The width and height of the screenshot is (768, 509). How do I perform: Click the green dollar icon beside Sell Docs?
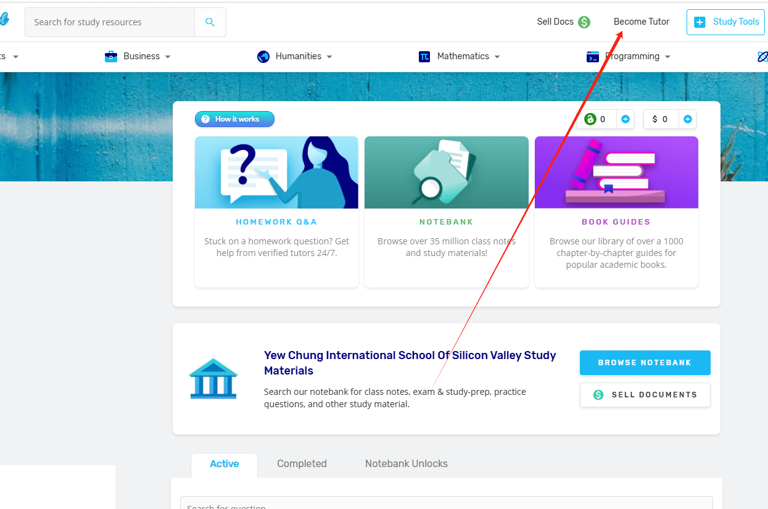pyautogui.click(x=584, y=22)
